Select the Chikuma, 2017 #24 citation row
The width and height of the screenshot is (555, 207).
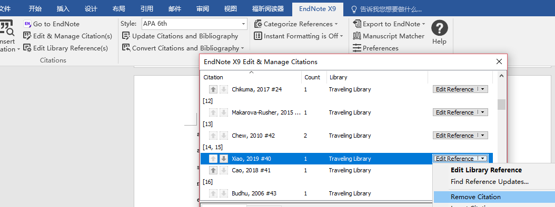point(347,89)
